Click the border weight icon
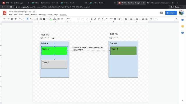The width and height of the screenshot is (186, 104). [x=58, y=19]
